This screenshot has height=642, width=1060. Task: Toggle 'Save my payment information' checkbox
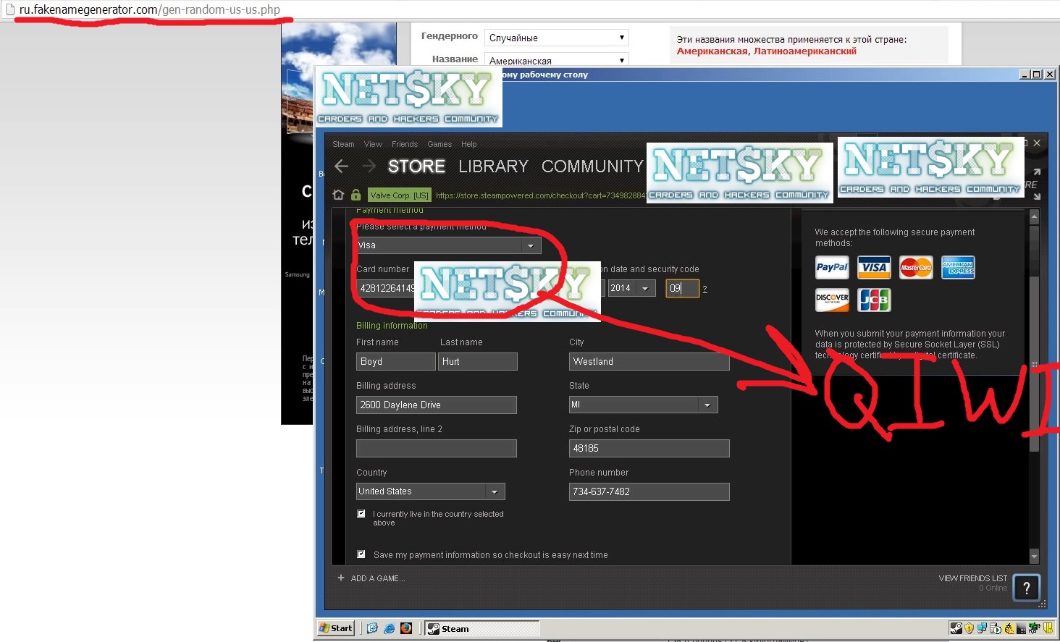click(x=361, y=554)
